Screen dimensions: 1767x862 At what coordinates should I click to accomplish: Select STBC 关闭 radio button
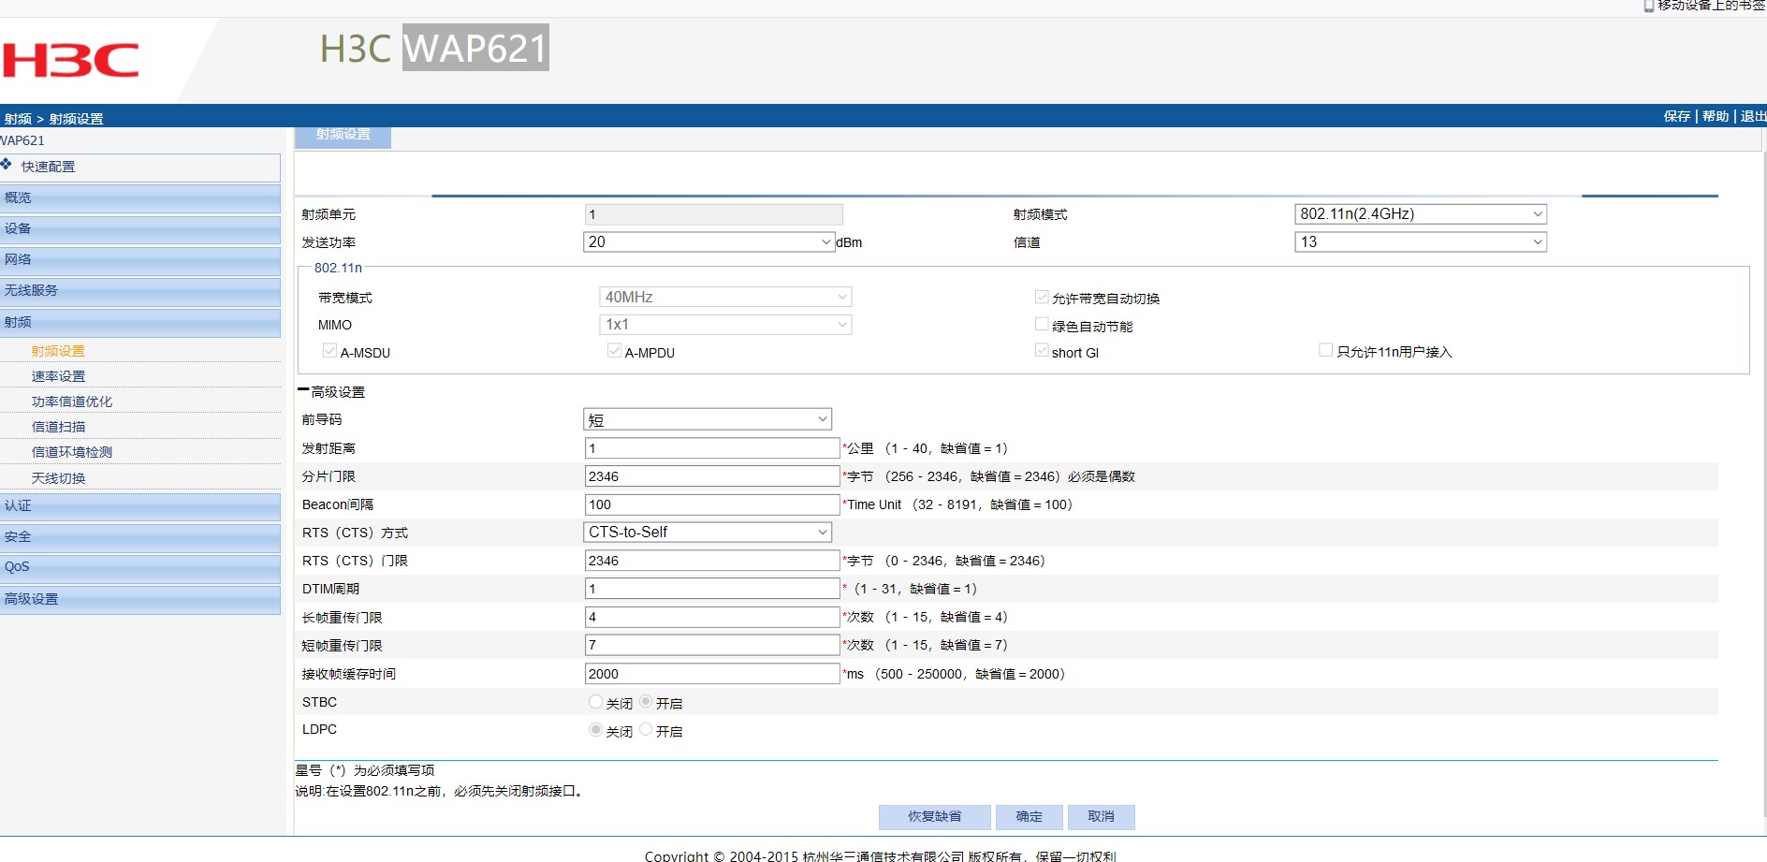595,701
